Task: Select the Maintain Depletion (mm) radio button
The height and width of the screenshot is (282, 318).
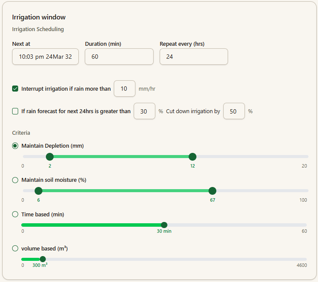Action: 15,146
